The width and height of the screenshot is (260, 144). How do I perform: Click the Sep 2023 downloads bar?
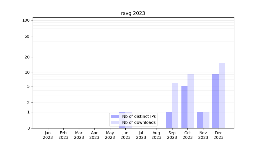tap(175, 105)
